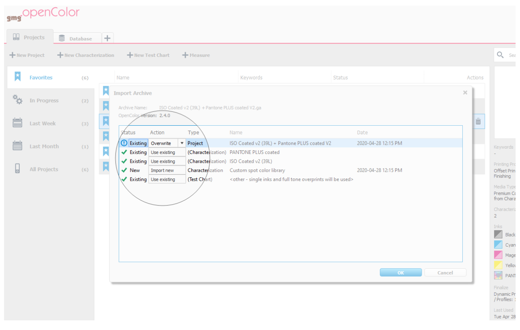Select All Projects in the sidebar
The image size is (520, 330).
[x=51, y=169]
